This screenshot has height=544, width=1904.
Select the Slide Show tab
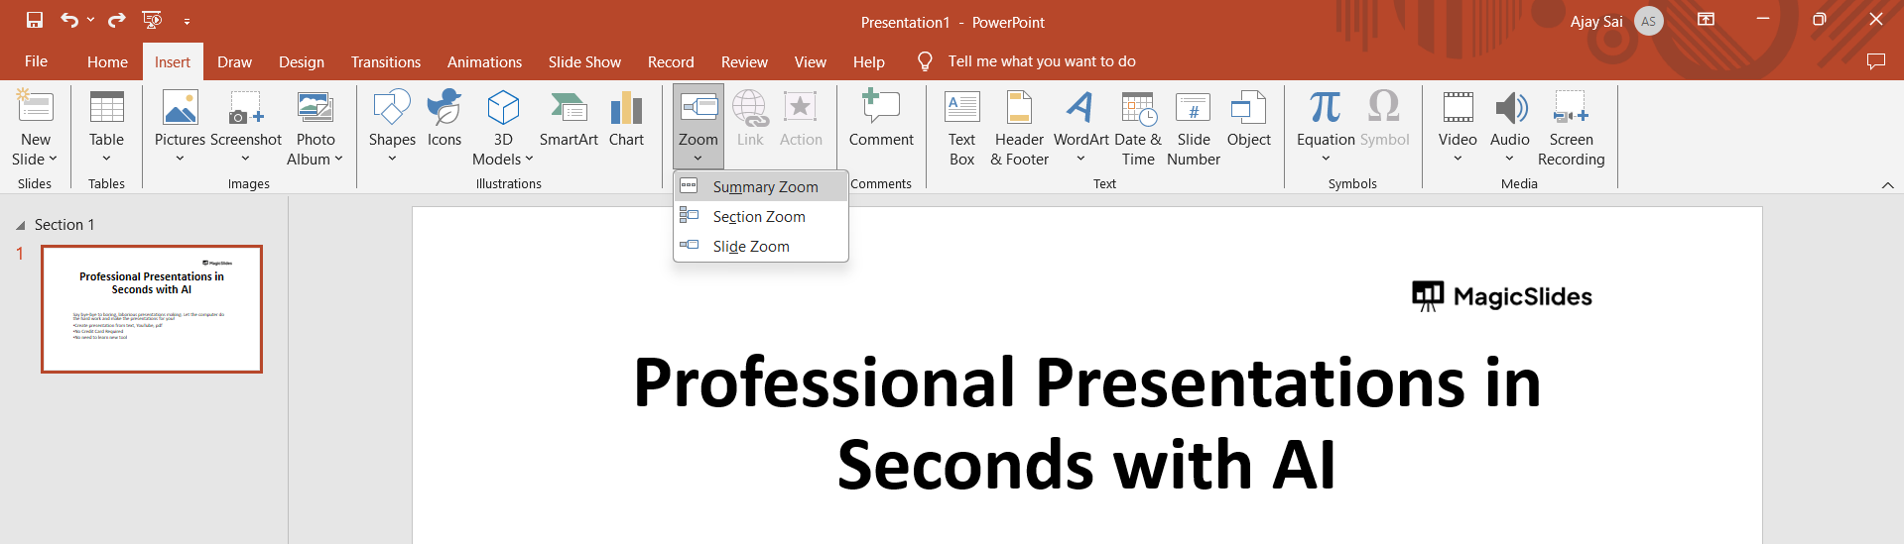(584, 61)
